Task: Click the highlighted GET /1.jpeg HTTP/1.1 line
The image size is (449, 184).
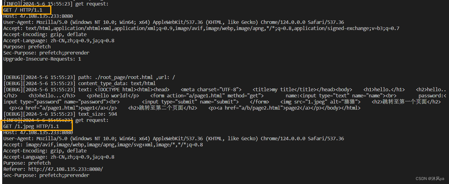Action: click(31, 126)
